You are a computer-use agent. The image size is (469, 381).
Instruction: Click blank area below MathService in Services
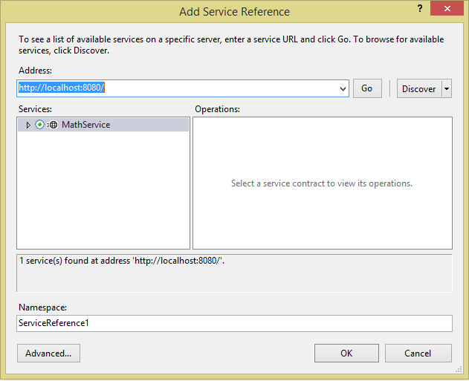[103, 193]
